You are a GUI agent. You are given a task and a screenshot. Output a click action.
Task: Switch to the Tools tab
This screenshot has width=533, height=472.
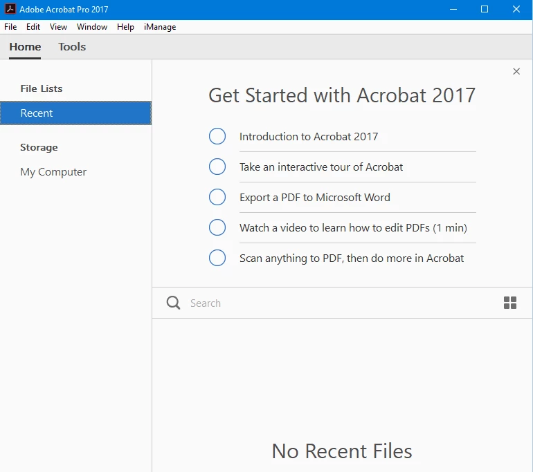72,47
